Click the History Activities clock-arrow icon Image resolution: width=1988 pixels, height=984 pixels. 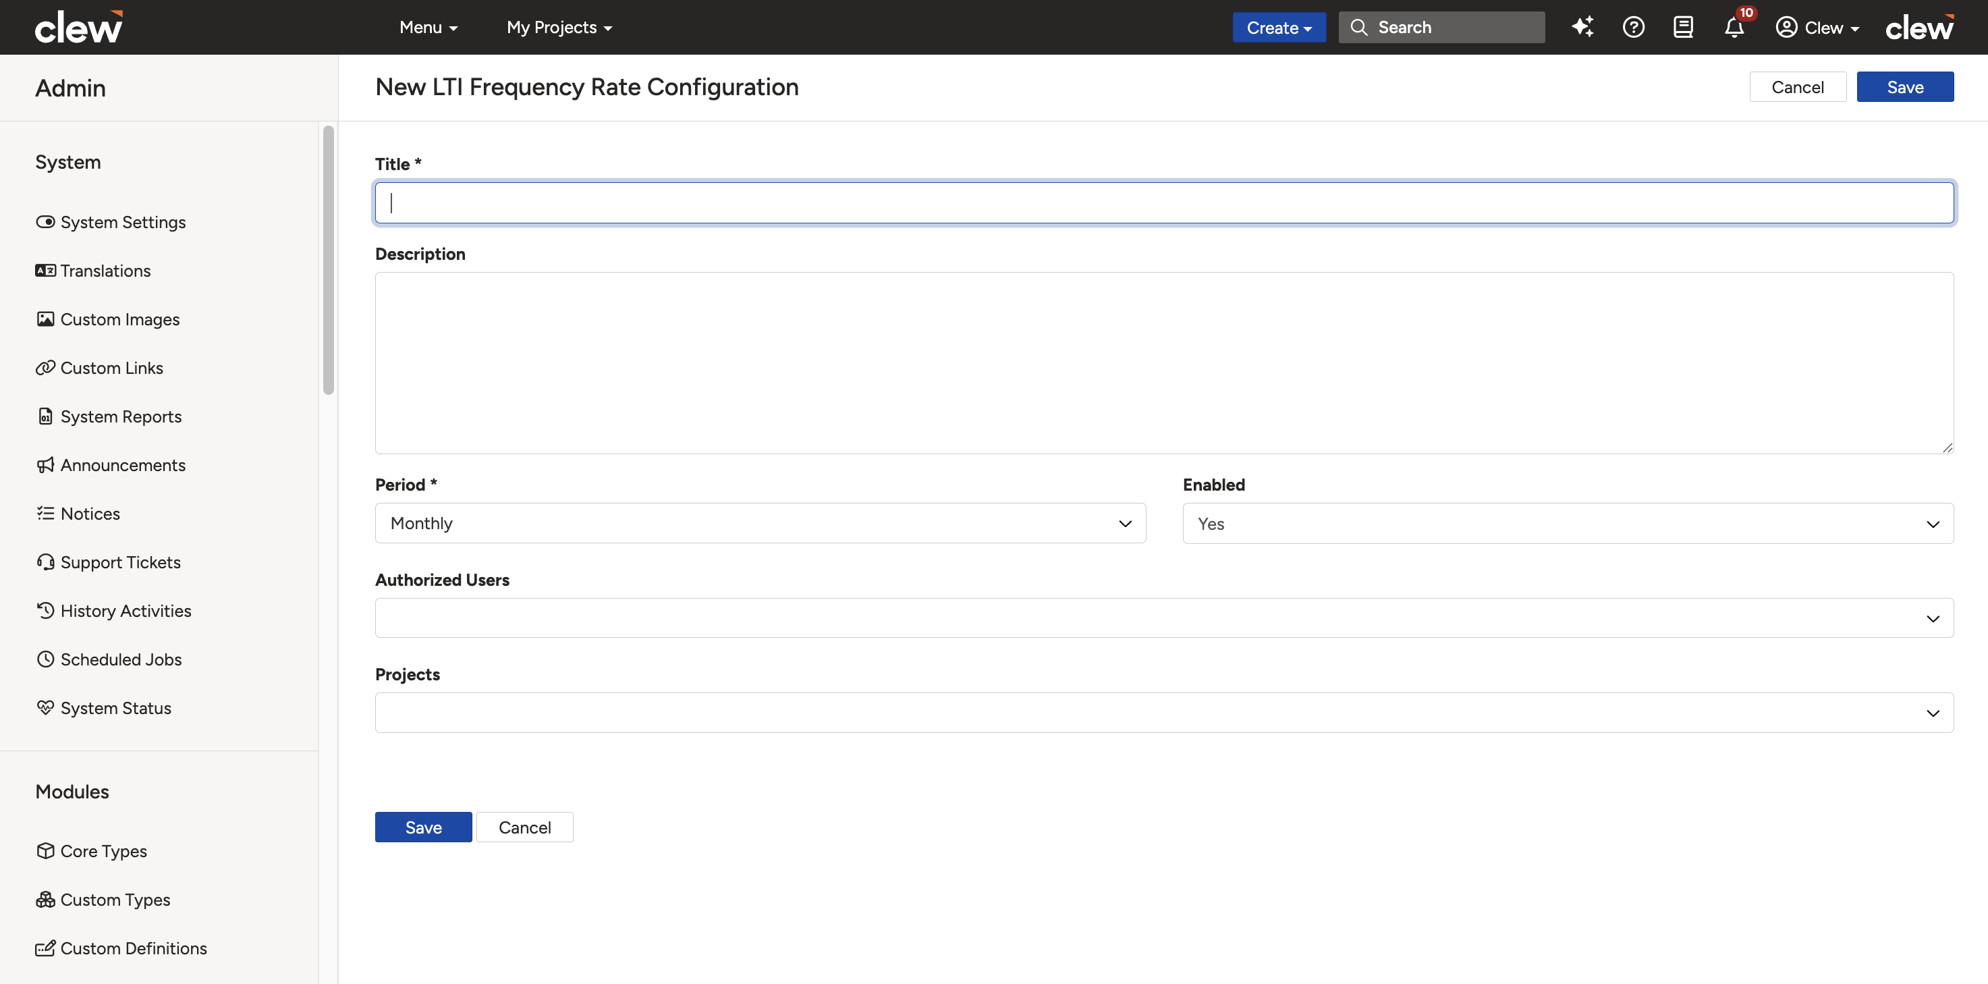[x=45, y=611]
